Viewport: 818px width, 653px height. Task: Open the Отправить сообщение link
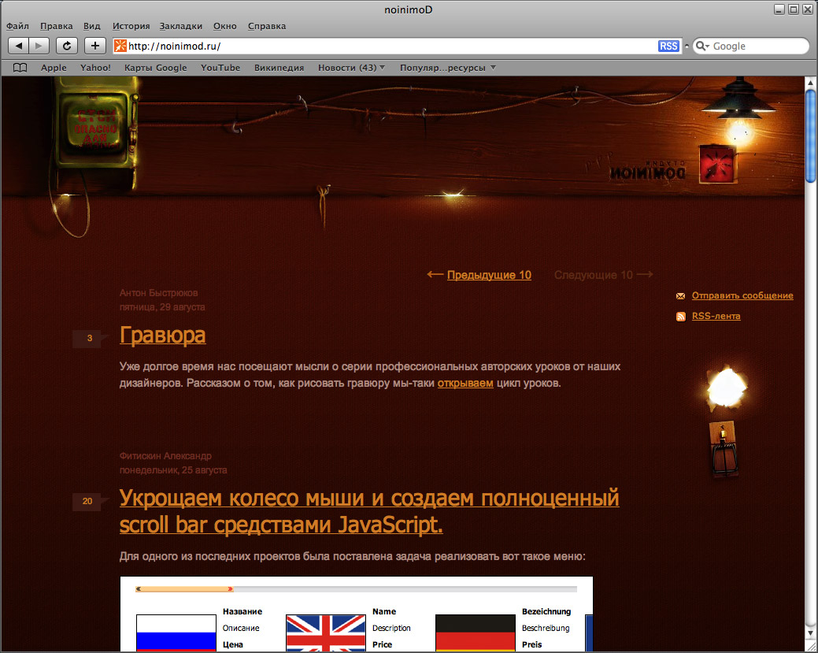(742, 295)
